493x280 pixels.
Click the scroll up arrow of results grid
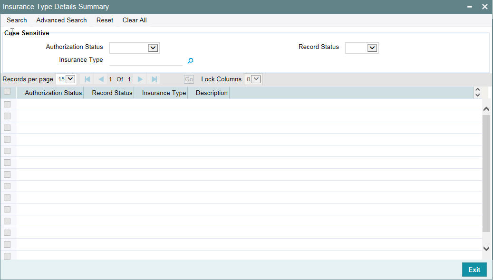[x=486, y=109]
